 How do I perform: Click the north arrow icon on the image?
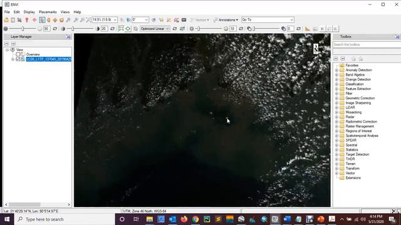pyautogui.click(x=316, y=49)
